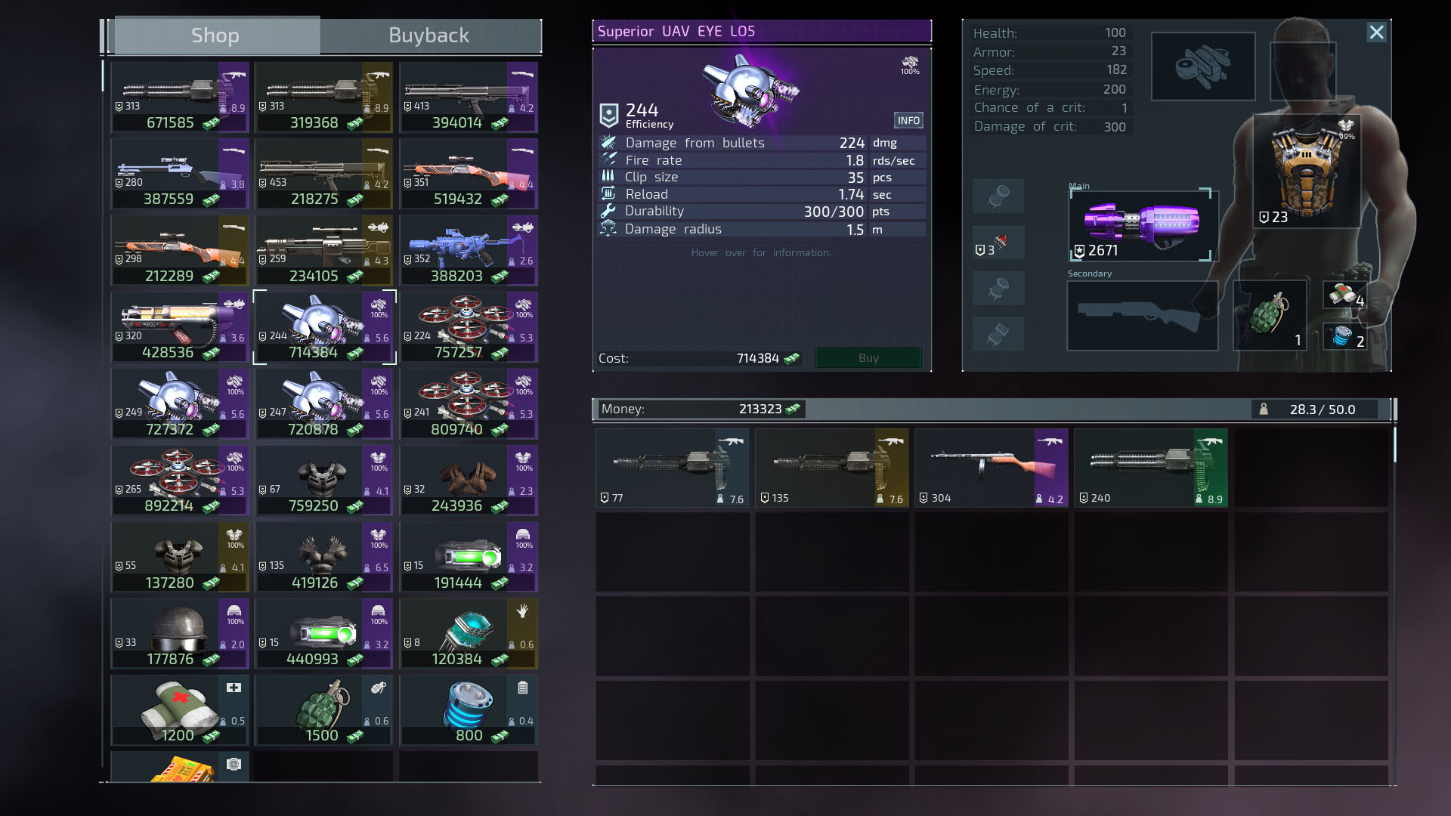Switch to the Buyback tab

tap(428, 35)
